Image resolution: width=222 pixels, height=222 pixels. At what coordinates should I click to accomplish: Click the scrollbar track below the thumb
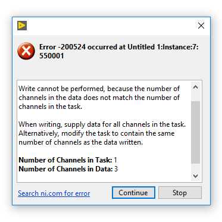point(195,167)
